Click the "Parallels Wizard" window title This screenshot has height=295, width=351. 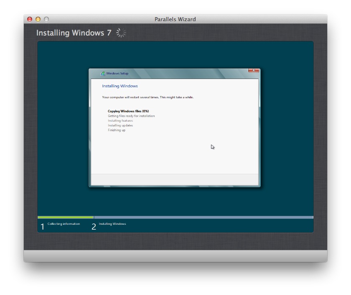point(175,19)
